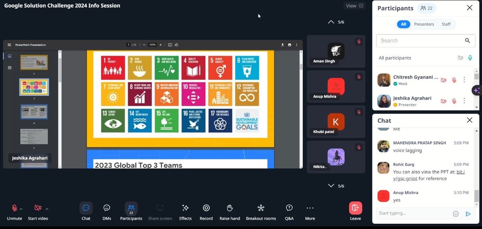This screenshot has height=229, width=482.
Task: Close the Chat panel
Action: click(470, 120)
